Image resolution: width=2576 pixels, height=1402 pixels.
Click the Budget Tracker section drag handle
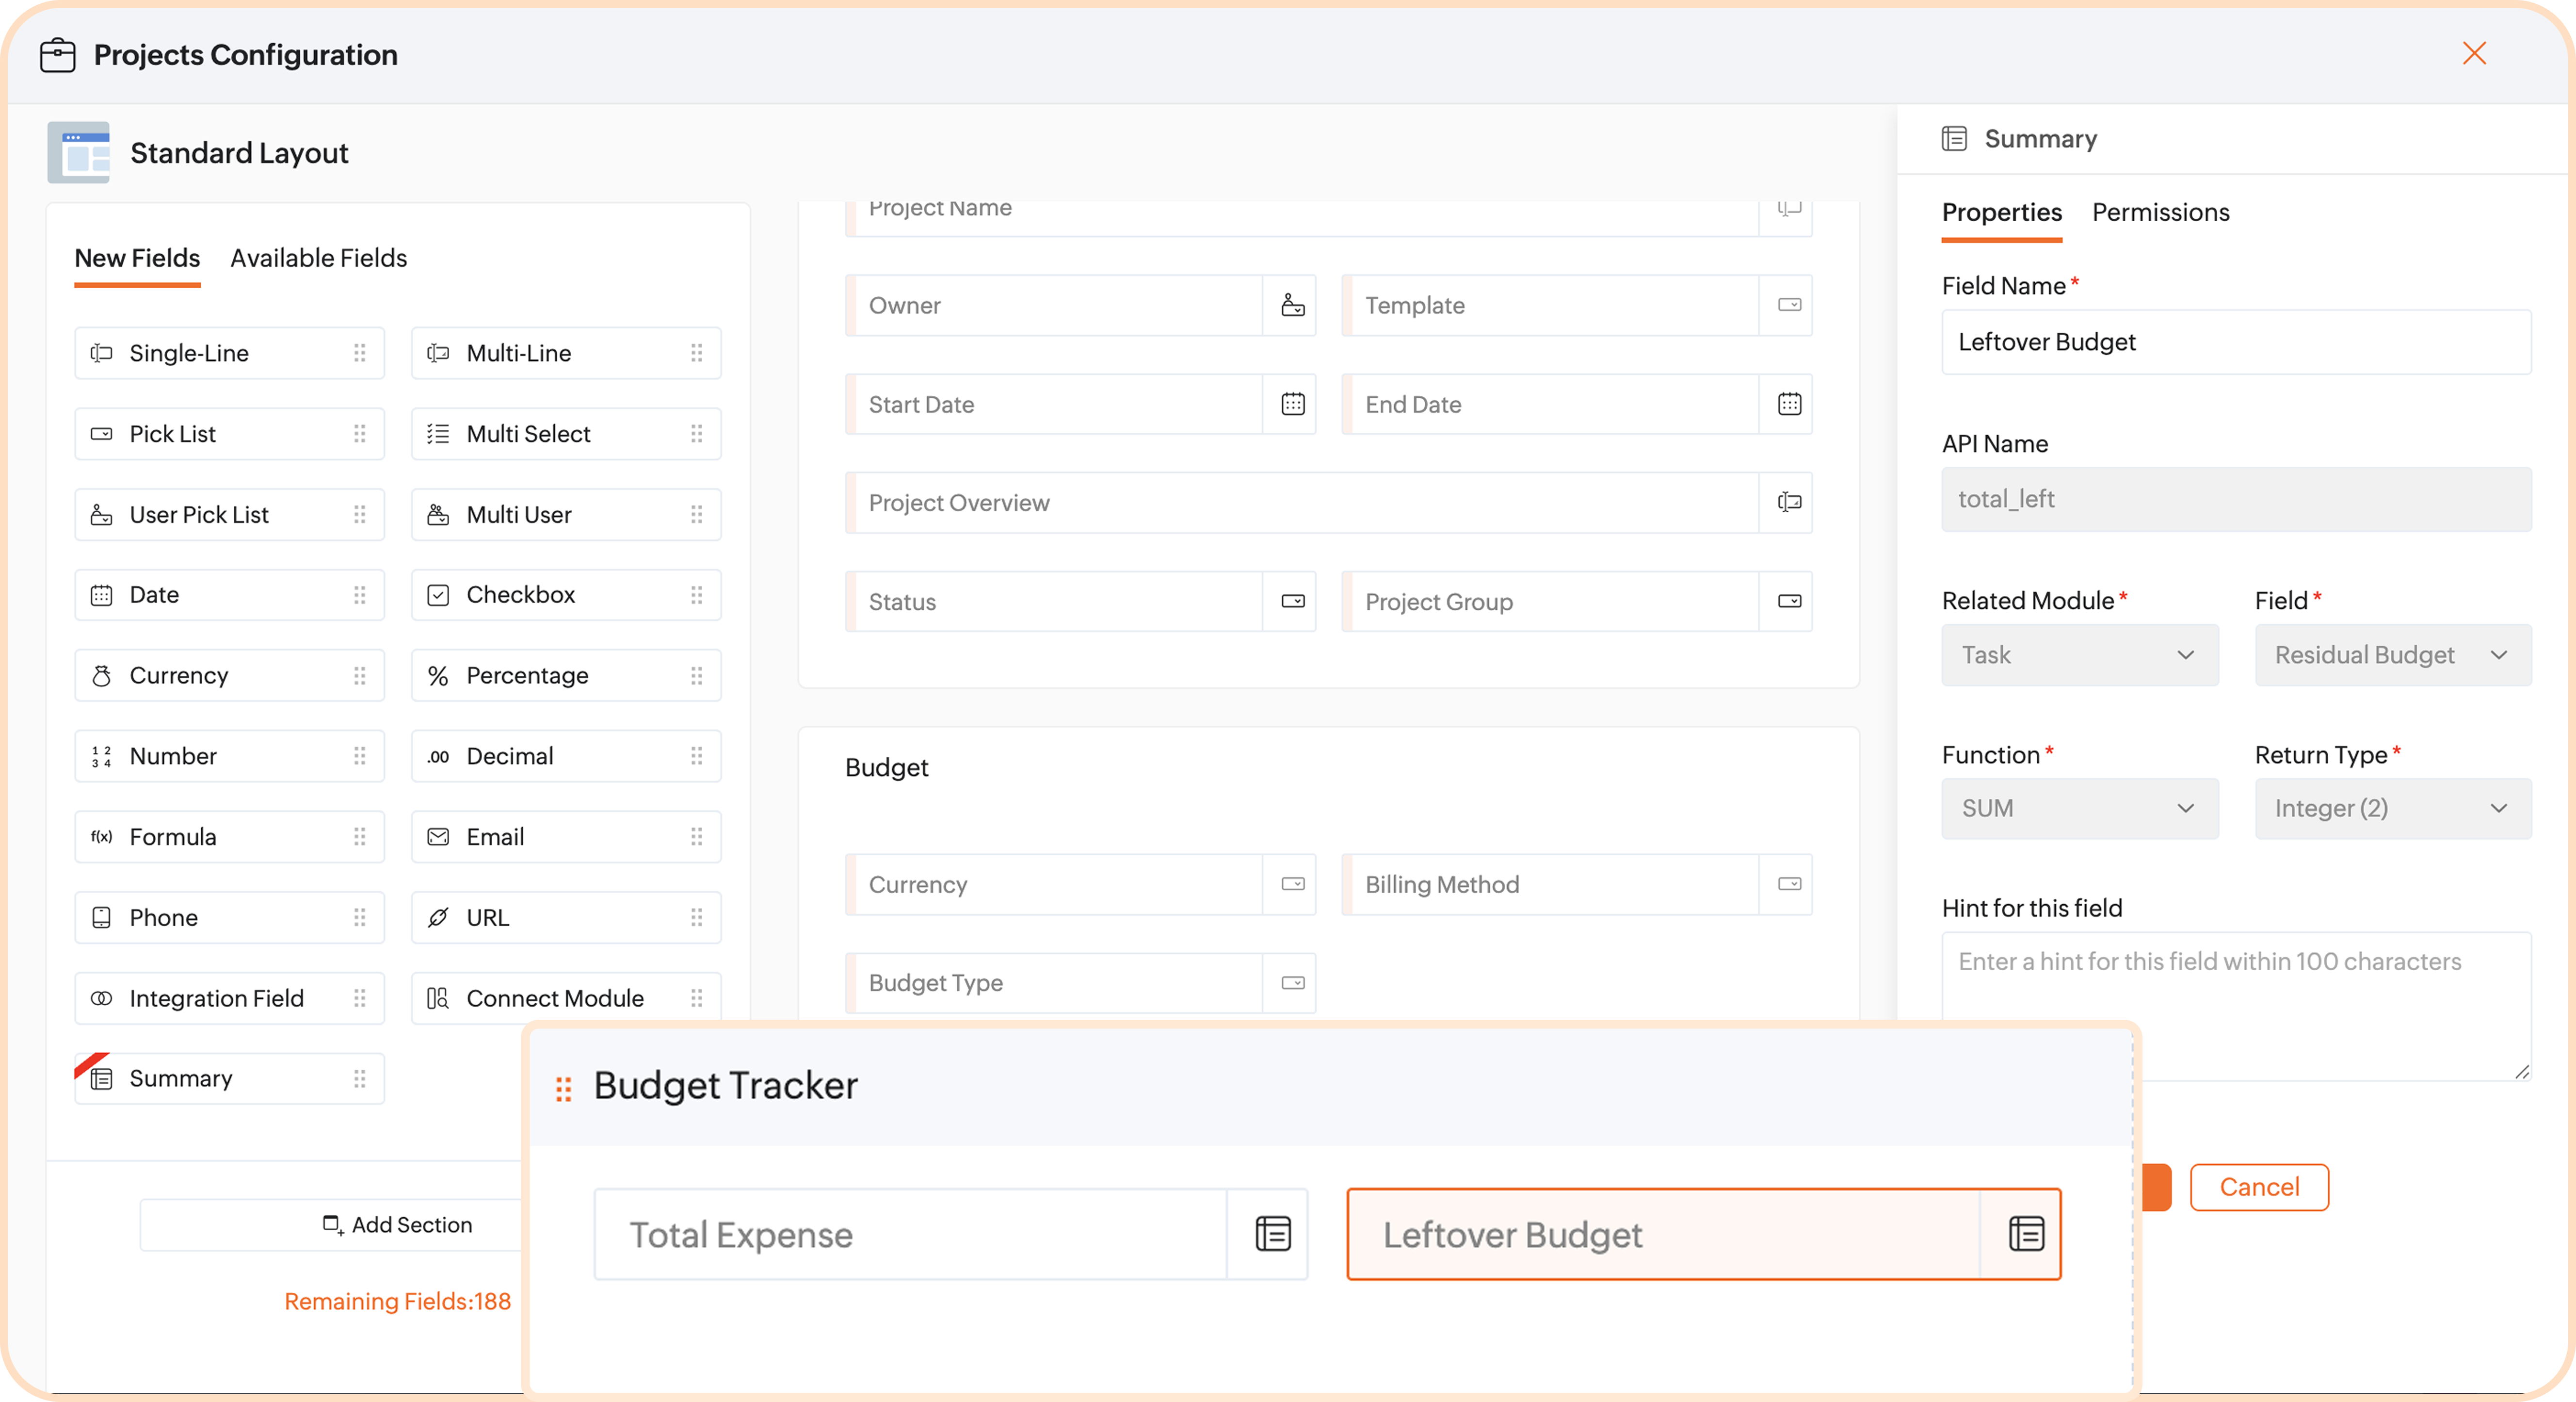[563, 1088]
